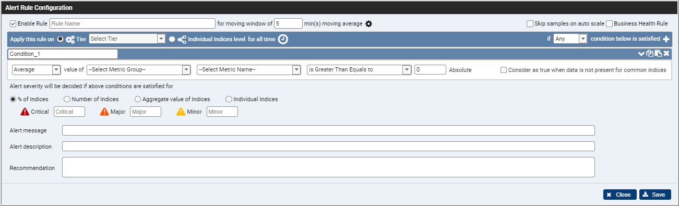The height and width of the screenshot is (206, 679).
Task: Click the Individual Indices share icon
Action: 182,39
